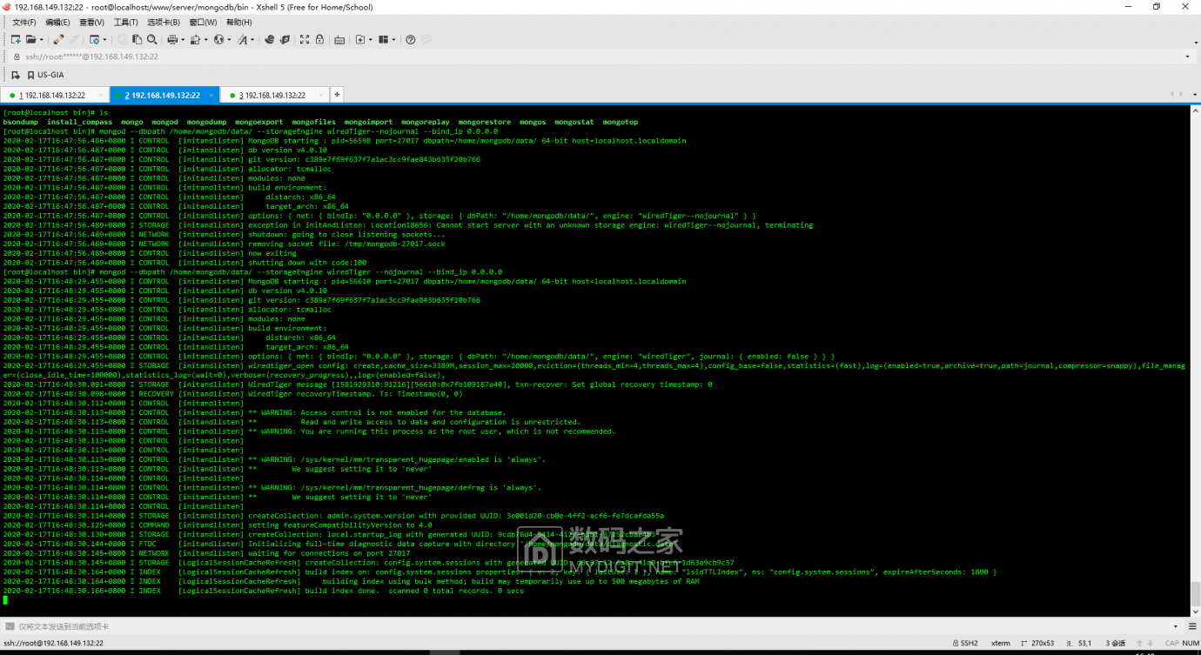The image size is (1201, 655).
Task: Click the add-to-links-bar arrow icon
Action: 16,75
